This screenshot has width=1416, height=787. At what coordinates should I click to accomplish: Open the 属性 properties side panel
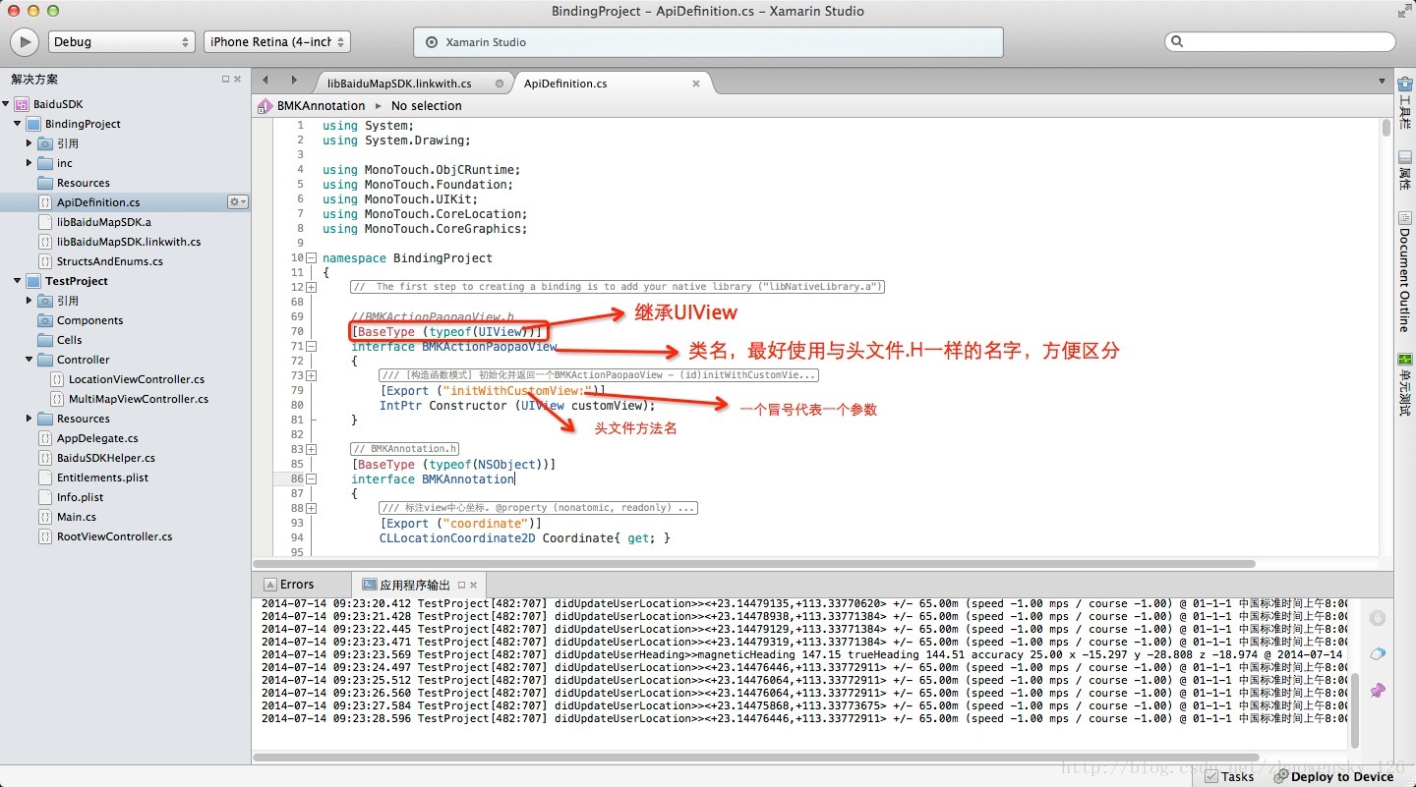[x=1405, y=172]
